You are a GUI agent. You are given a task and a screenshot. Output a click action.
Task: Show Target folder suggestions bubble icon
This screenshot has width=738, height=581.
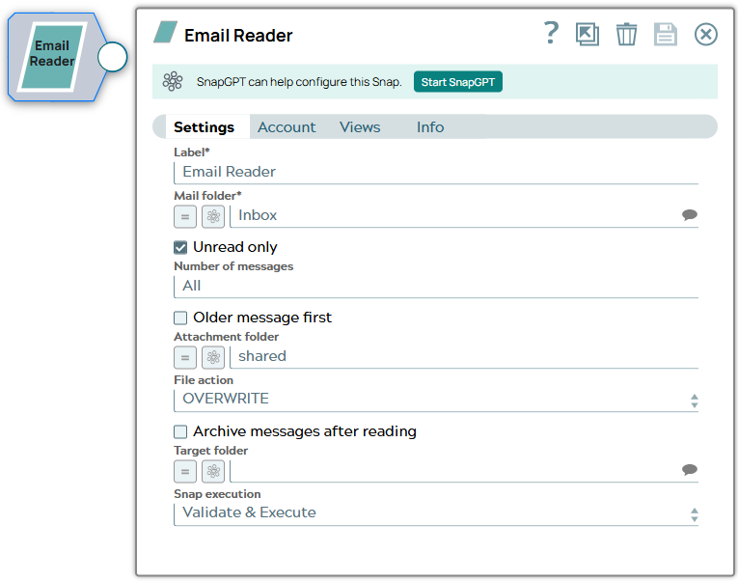[689, 470]
